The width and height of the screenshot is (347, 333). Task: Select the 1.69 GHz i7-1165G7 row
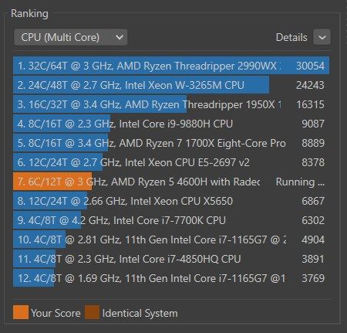[171, 278]
